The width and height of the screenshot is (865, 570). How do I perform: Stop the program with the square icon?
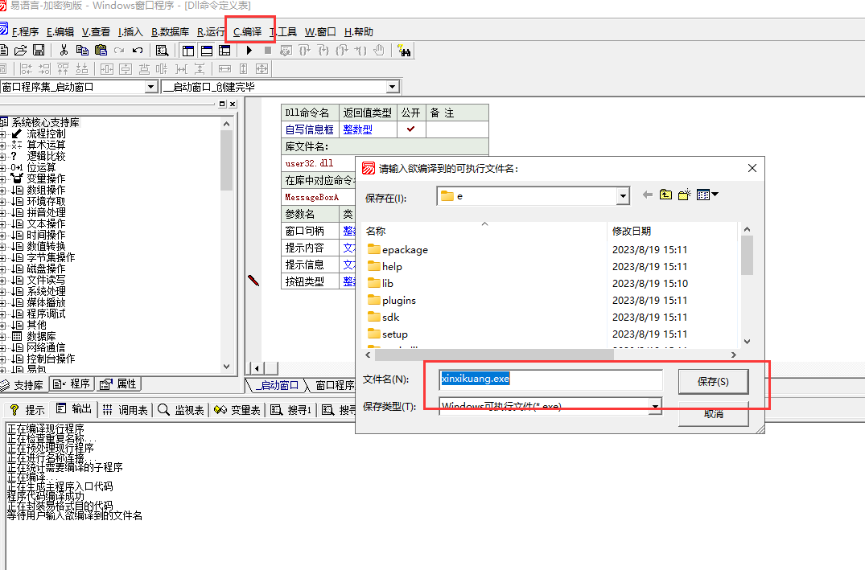(x=268, y=51)
